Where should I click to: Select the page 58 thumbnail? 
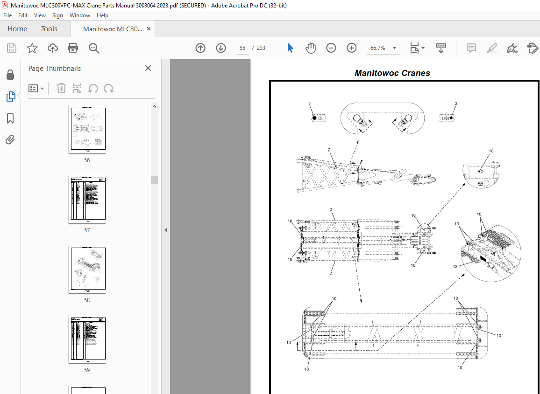[88, 269]
